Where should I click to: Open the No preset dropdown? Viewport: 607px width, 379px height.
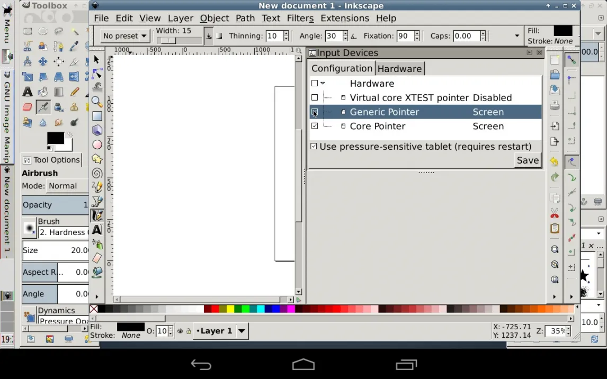pos(126,36)
